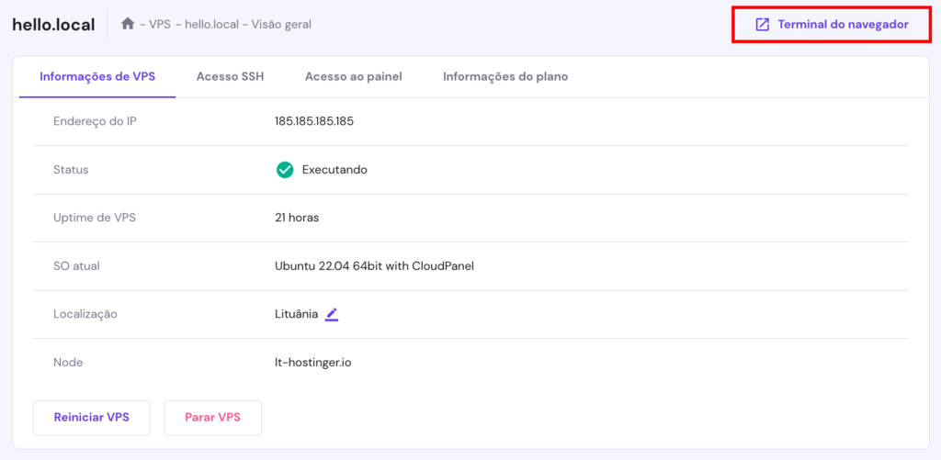This screenshot has height=460, width=941.
Task: Click the external-link icon beside Terminal do navegador
Action: [762, 25]
